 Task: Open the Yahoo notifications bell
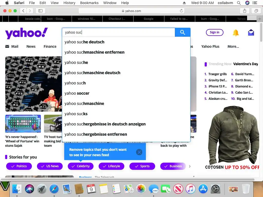coord(236,33)
